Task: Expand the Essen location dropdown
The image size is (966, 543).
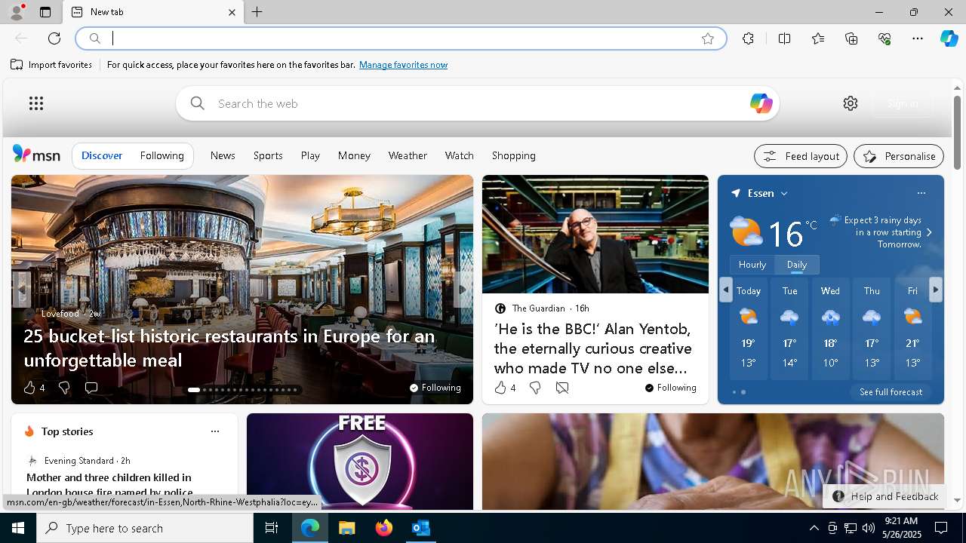Action: click(784, 194)
